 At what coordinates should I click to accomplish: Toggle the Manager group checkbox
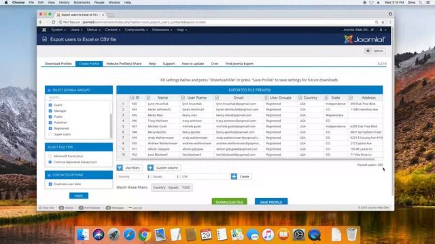click(50, 111)
